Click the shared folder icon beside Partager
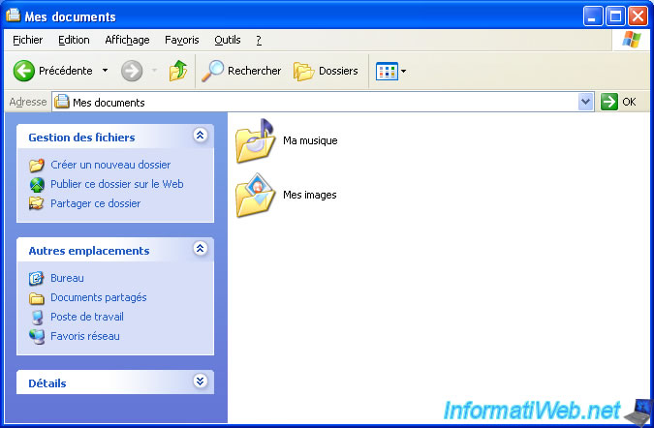 pos(36,203)
